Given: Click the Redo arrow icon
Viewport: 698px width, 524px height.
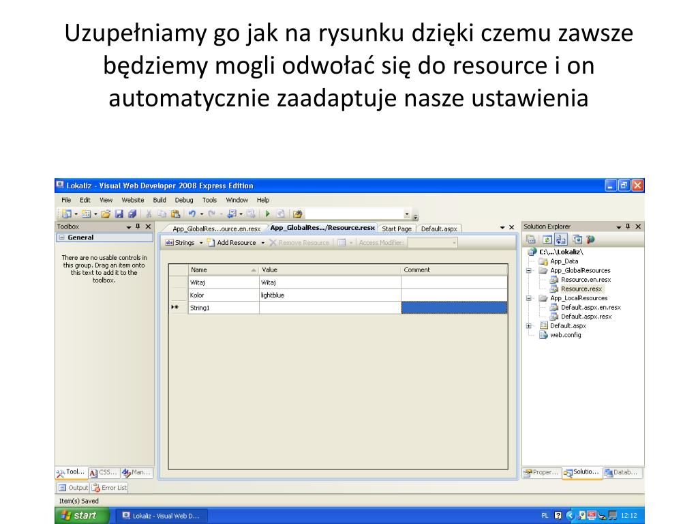Looking at the screenshot, I should point(211,214).
